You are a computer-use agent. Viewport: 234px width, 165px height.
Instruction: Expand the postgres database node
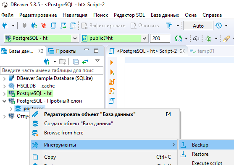coord(11,109)
